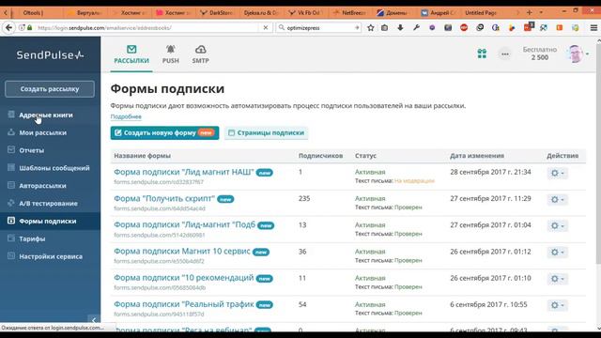Open the Рассылки tab

(x=131, y=54)
